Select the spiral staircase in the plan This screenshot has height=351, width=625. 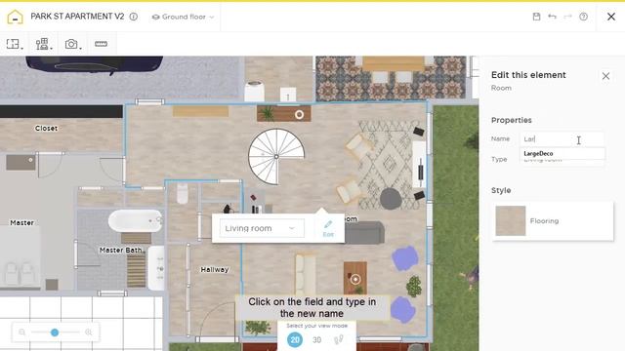276,156
